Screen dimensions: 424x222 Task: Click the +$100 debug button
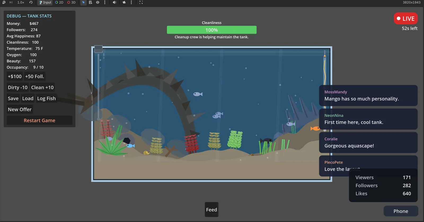(15, 77)
